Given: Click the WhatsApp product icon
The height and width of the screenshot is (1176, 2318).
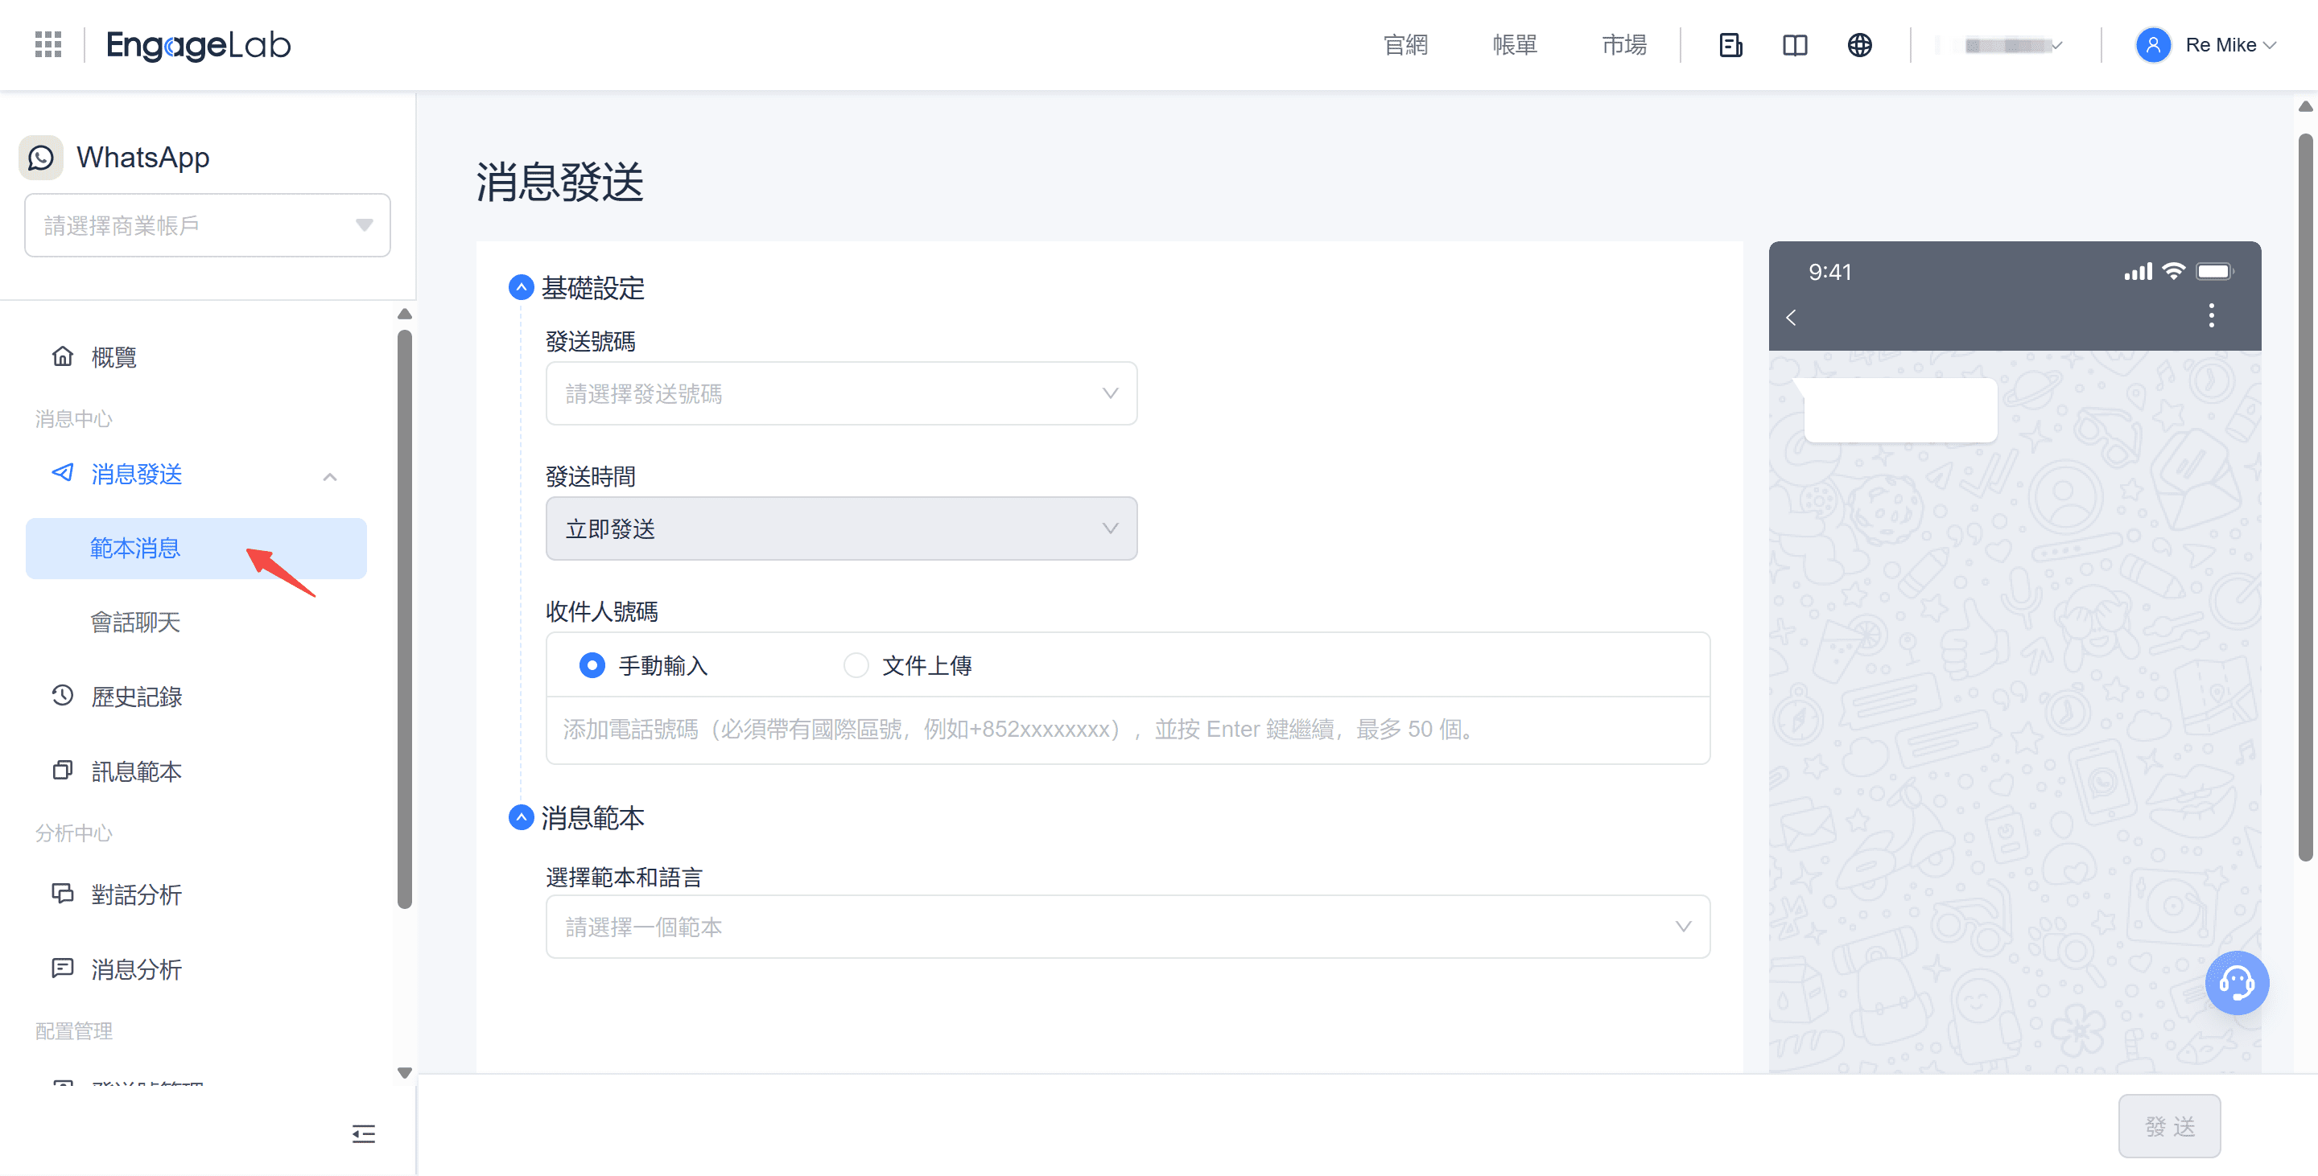Looking at the screenshot, I should pos(40,158).
